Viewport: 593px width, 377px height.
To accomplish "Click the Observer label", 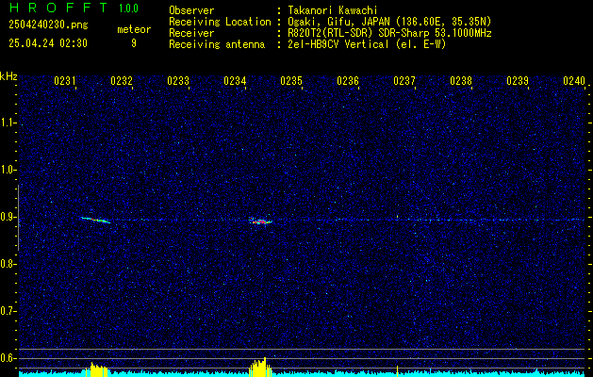I will point(191,10).
